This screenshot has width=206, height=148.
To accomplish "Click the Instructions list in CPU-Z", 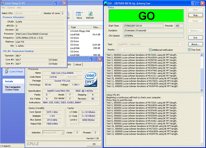I will coord(70,103).
